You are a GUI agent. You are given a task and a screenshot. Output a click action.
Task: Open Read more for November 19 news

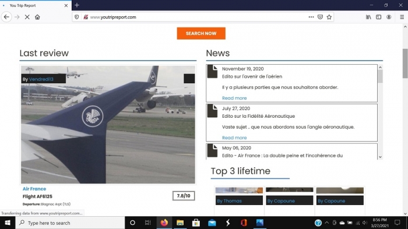tap(234, 98)
